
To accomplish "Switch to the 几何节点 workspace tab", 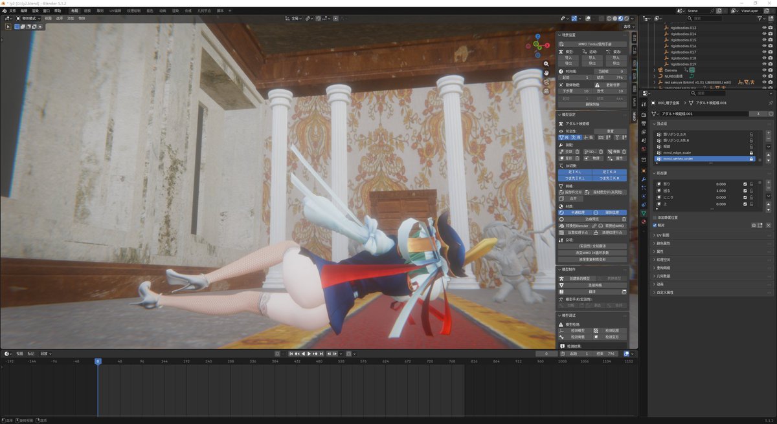I will coord(205,11).
